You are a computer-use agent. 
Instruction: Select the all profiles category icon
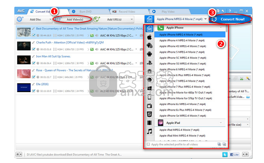tap(149, 29)
